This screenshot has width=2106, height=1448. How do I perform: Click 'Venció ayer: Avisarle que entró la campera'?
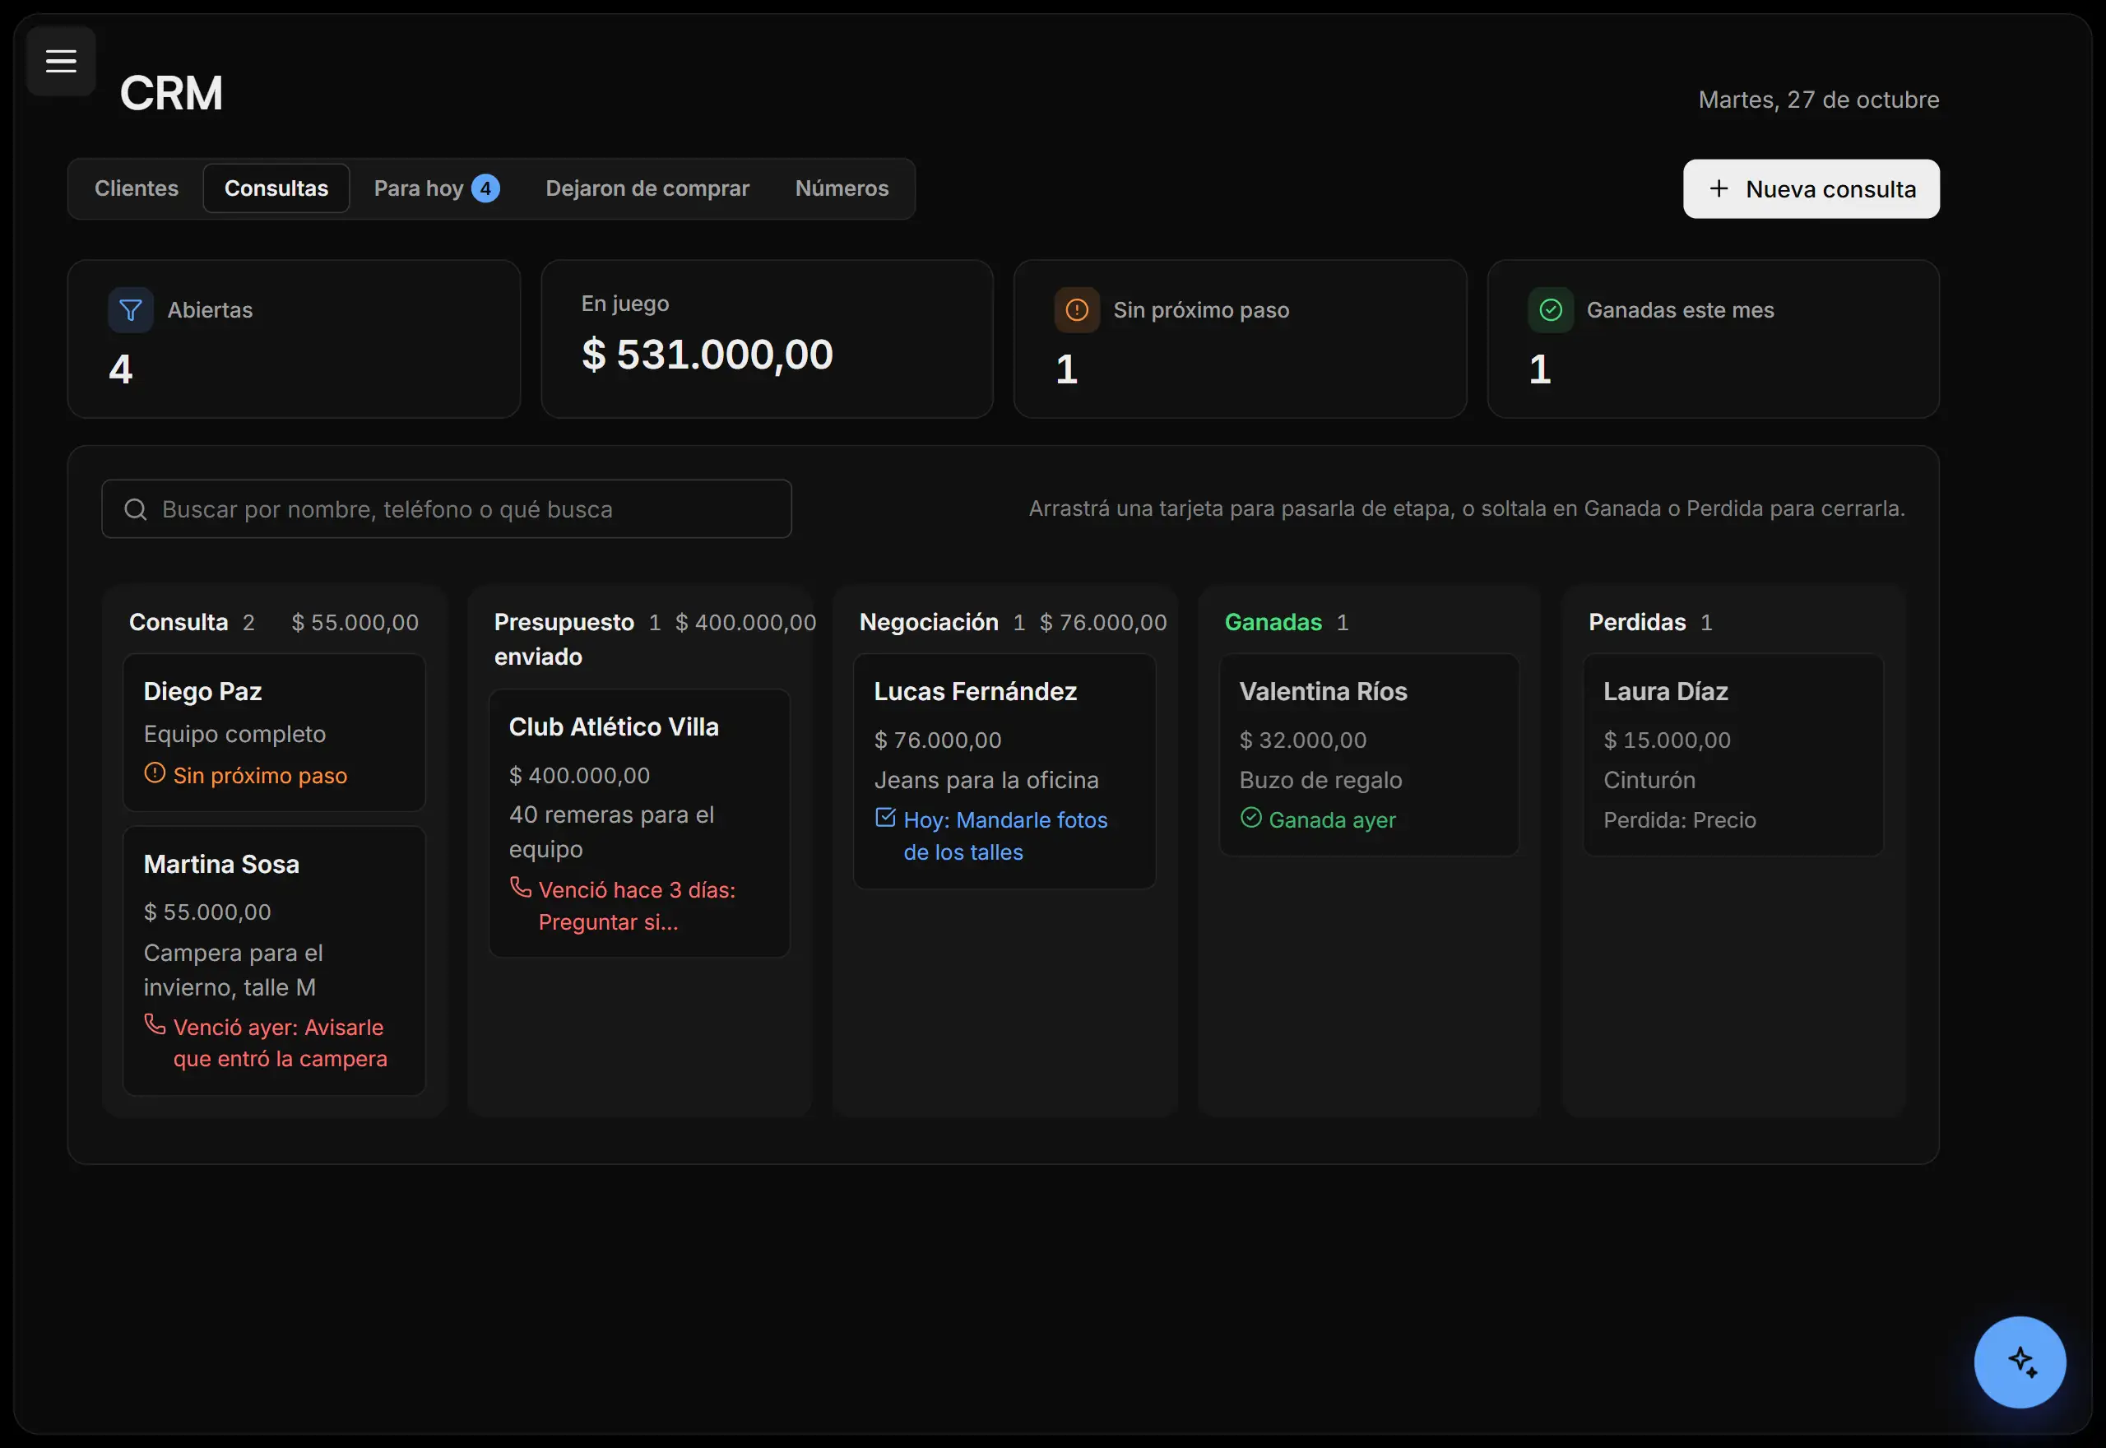click(281, 1043)
